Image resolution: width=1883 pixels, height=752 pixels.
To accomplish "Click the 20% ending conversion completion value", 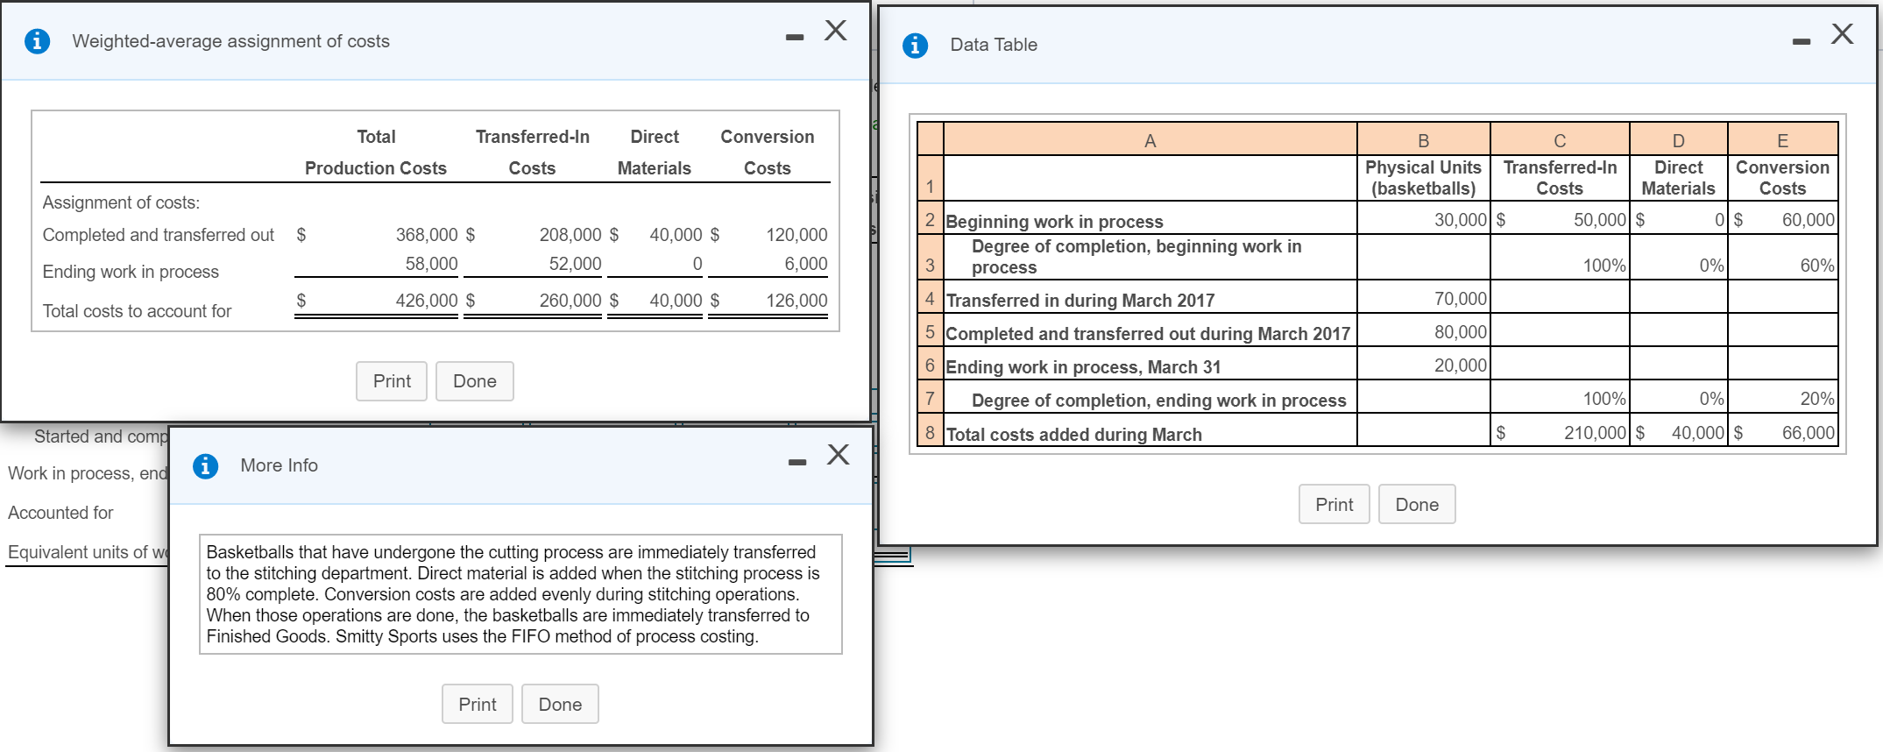I will click(x=1817, y=398).
